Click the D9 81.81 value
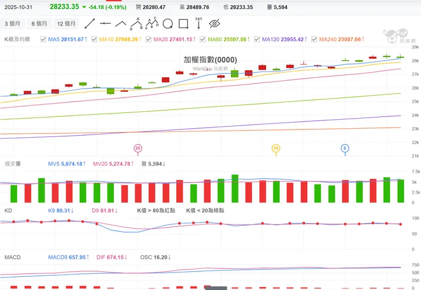This screenshot has width=421, height=290. click(x=105, y=211)
